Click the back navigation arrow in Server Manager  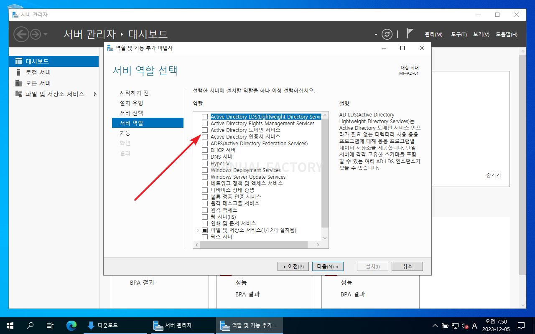coord(21,34)
